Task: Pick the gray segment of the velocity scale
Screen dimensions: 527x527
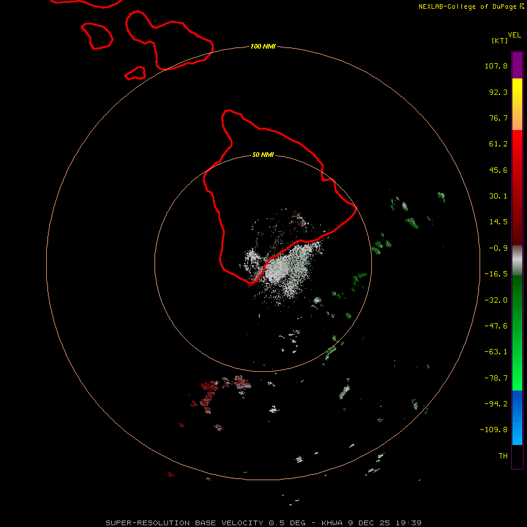Action: click(x=517, y=261)
